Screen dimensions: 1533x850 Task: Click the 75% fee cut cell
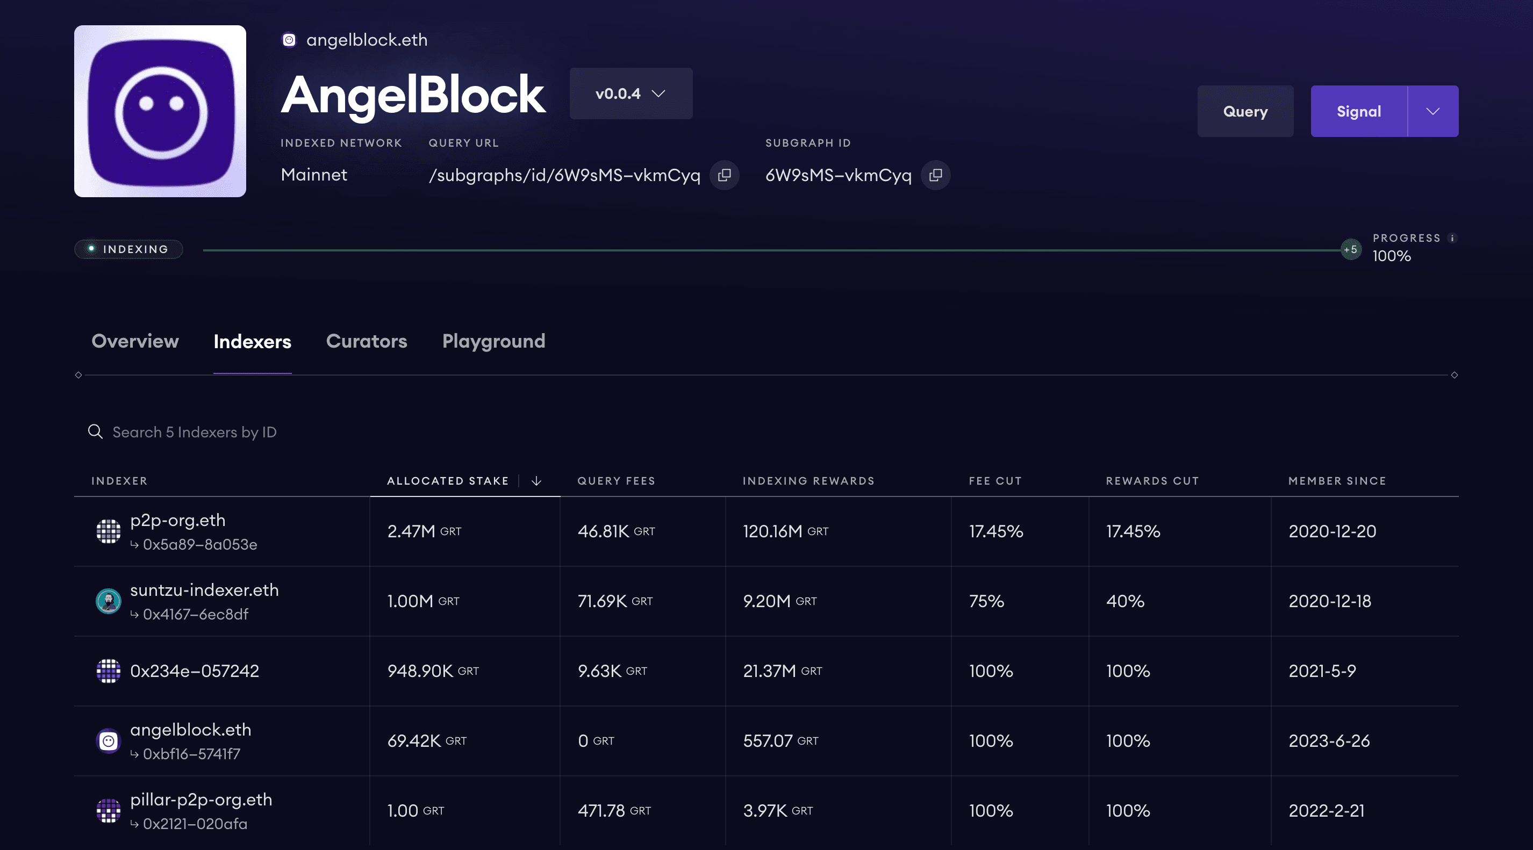click(986, 601)
